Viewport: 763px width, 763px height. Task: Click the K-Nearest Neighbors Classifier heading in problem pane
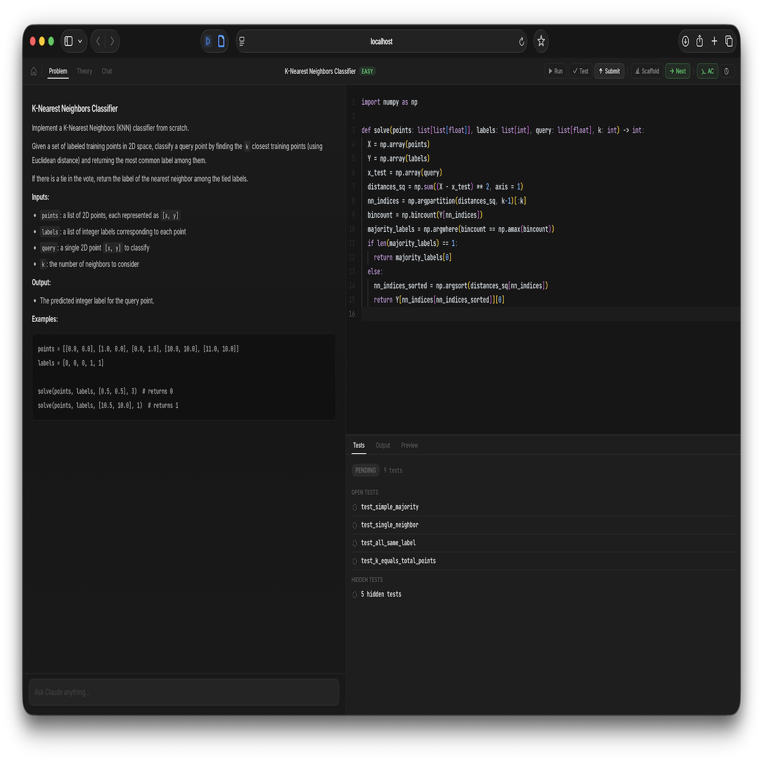click(75, 108)
